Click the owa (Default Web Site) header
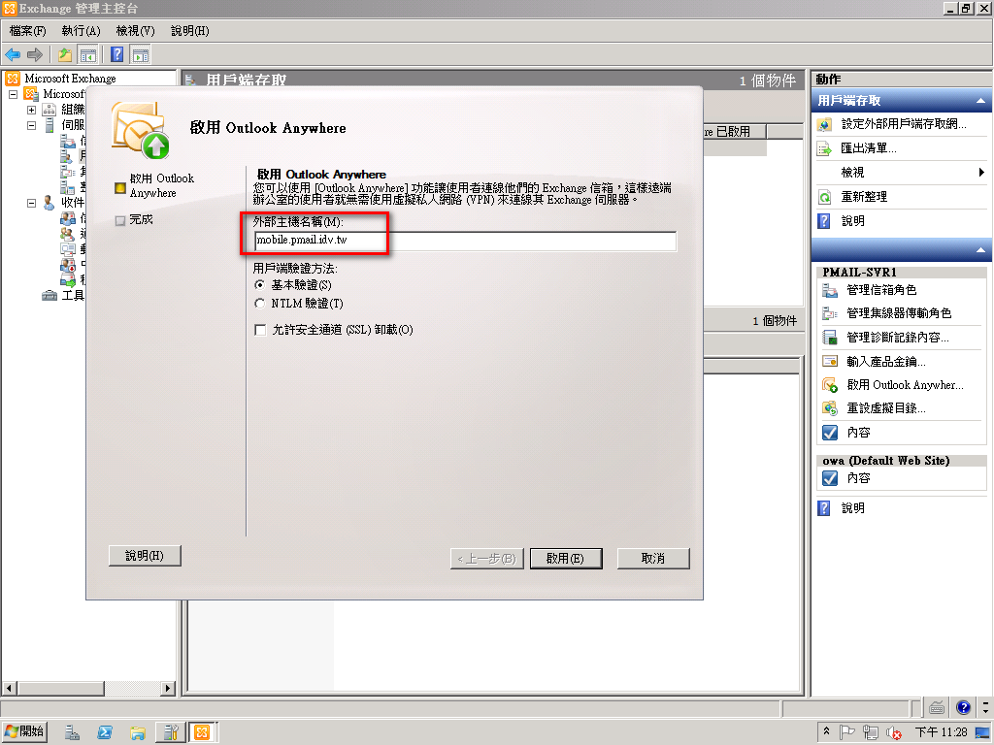This screenshot has height=745, width=994. [902, 461]
